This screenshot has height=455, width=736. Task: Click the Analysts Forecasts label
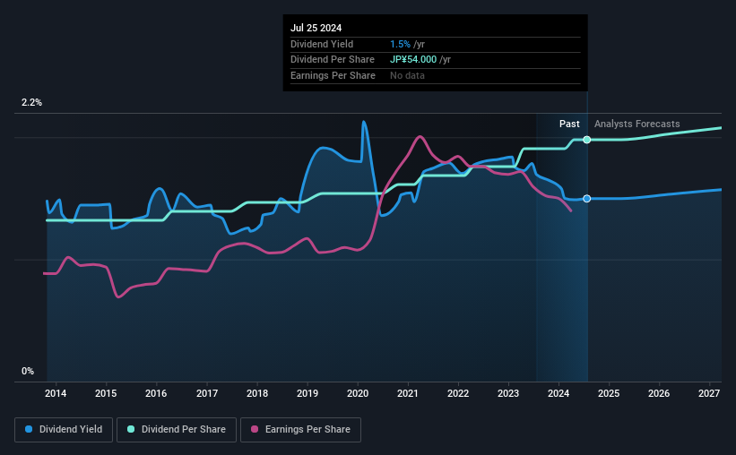[637, 124]
